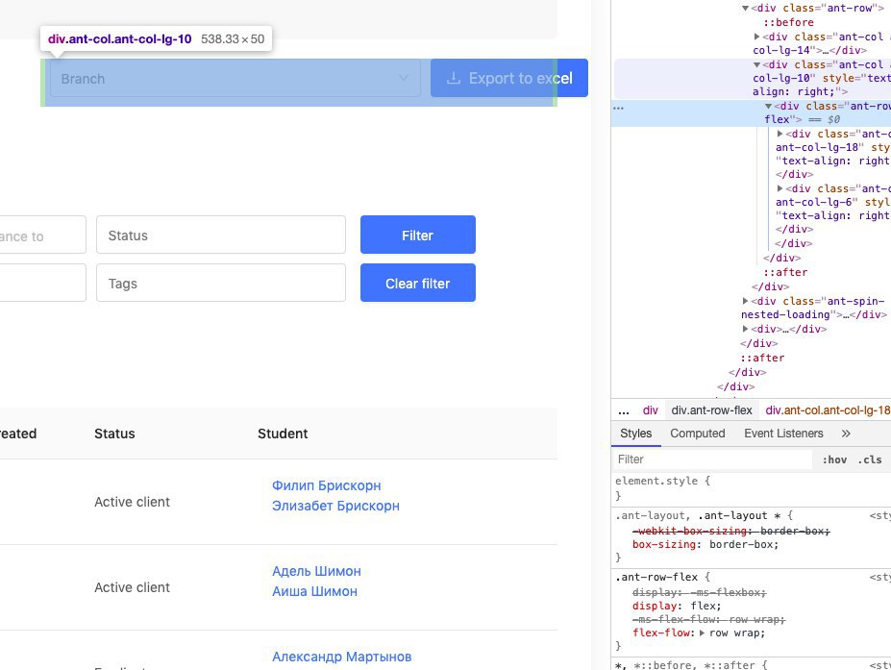The width and height of the screenshot is (891, 670).
Task: Click the selected node's ellipsis actions
Action: click(618, 108)
